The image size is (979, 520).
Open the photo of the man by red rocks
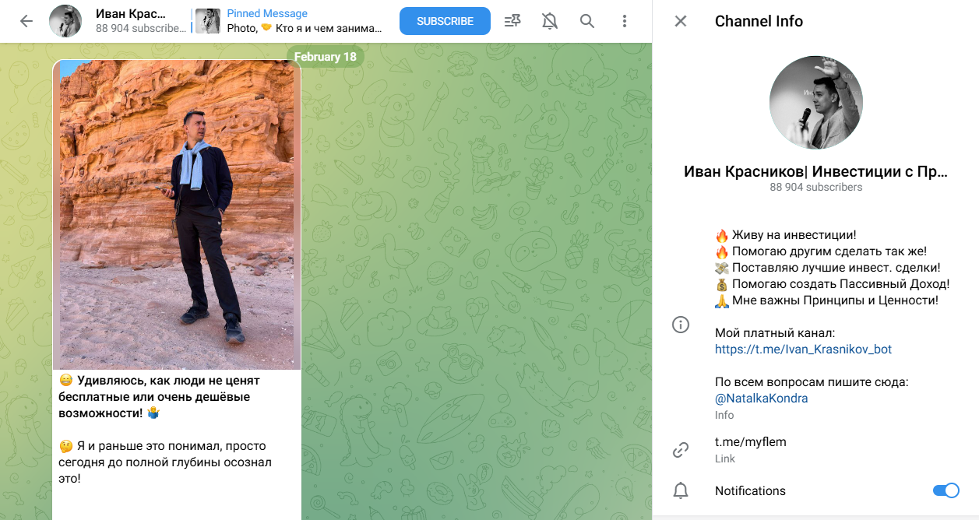pyautogui.click(x=177, y=214)
